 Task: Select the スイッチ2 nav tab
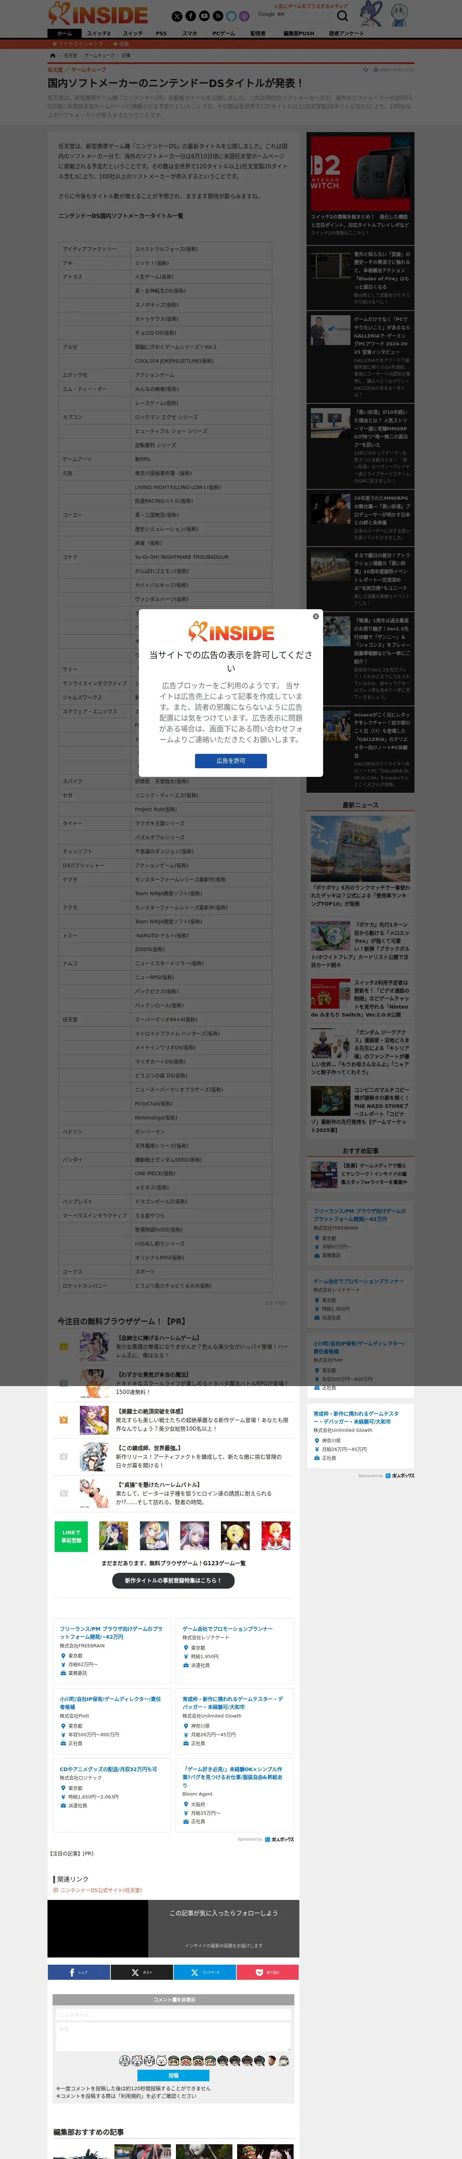[x=99, y=33]
